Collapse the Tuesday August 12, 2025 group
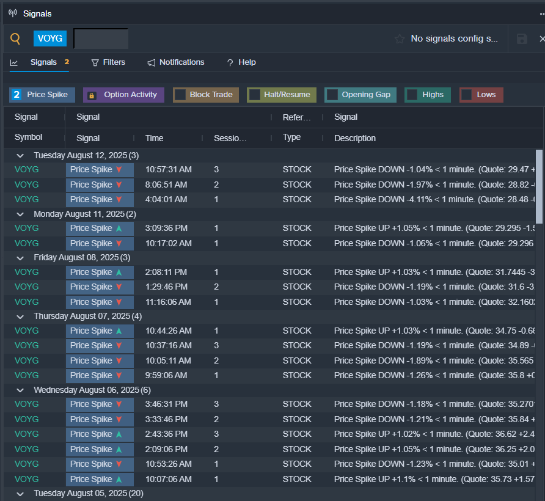 (x=20, y=156)
